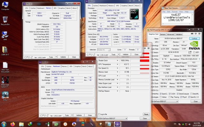
Task: Open the Metal Gear Solid desktop shortcut
Action: pos(5,79)
